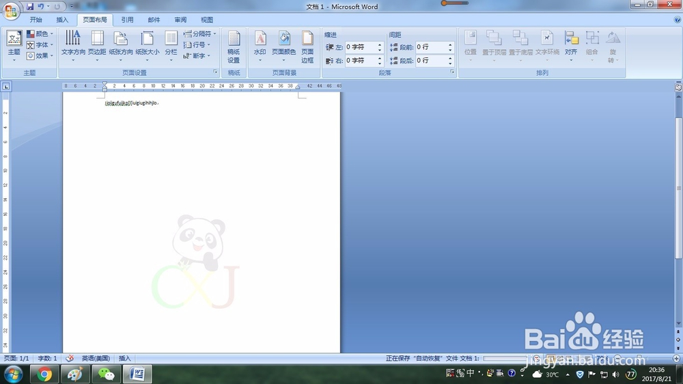The image size is (683, 384).
Task: Switch to Mailings (邮件) tab
Action: (x=154, y=20)
